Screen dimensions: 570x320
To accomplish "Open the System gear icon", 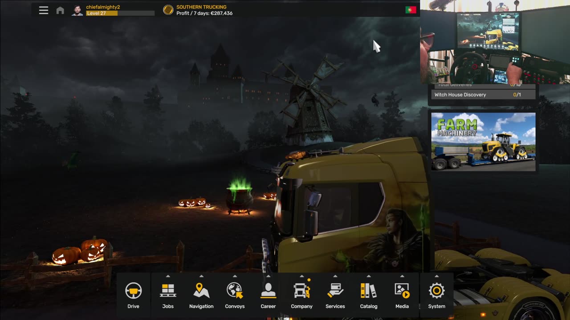I will pyautogui.click(x=436, y=292).
